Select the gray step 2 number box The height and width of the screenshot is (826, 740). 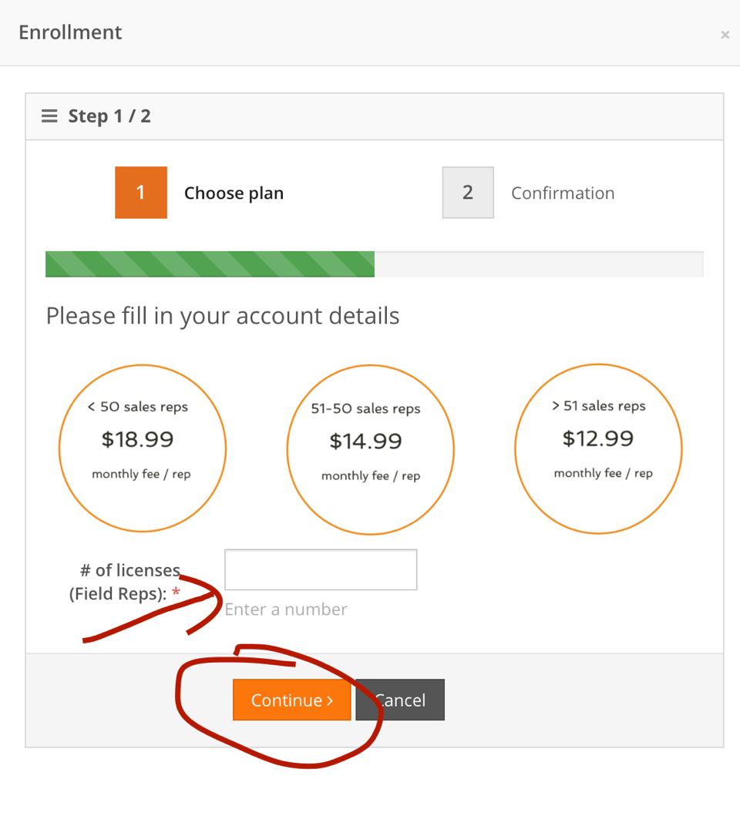tap(468, 193)
